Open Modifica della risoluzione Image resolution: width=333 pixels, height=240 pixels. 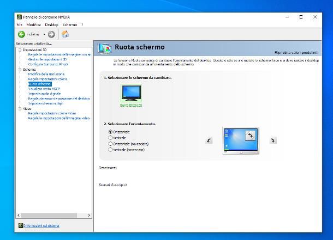pyautogui.click(x=46, y=74)
